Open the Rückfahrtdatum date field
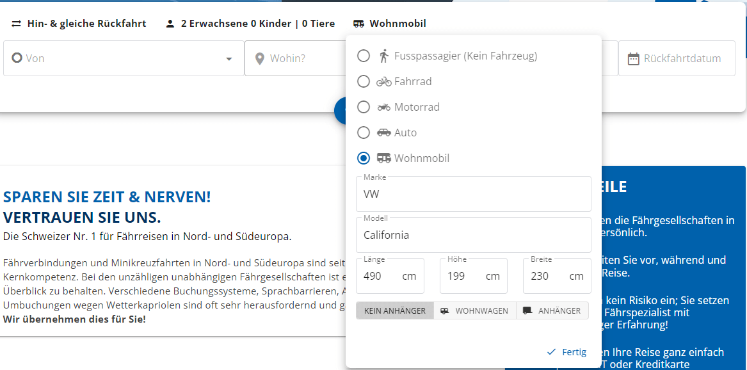The height and width of the screenshot is (370, 747). (x=677, y=58)
